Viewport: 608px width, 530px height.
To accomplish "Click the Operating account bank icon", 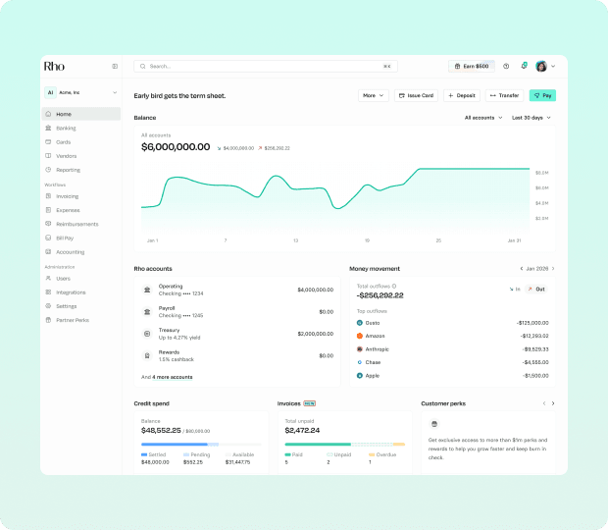I will coord(147,290).
